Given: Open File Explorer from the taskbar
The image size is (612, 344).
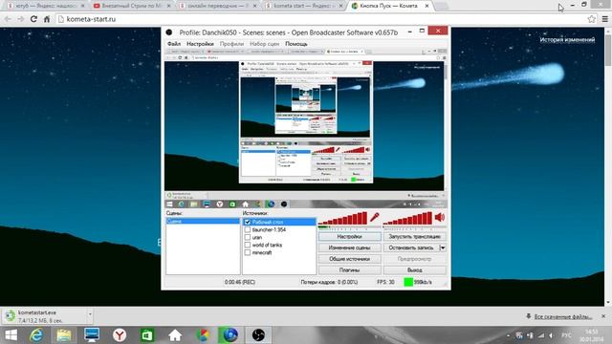Looking at the screenshot, I should coord(64,334).
